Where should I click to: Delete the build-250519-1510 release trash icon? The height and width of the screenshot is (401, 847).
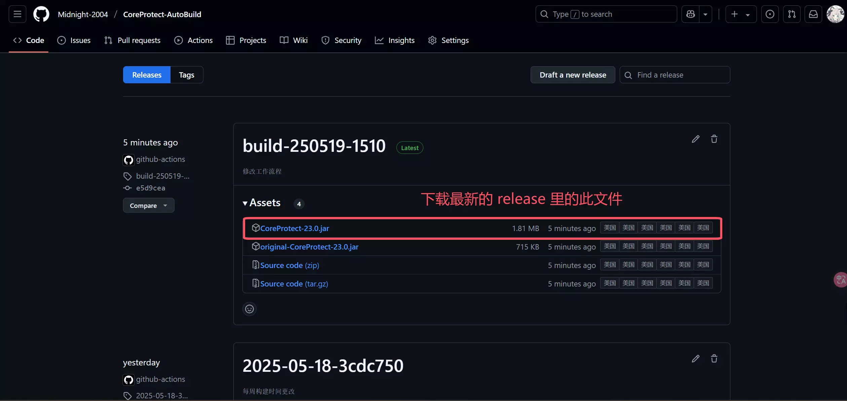point(714,139)
